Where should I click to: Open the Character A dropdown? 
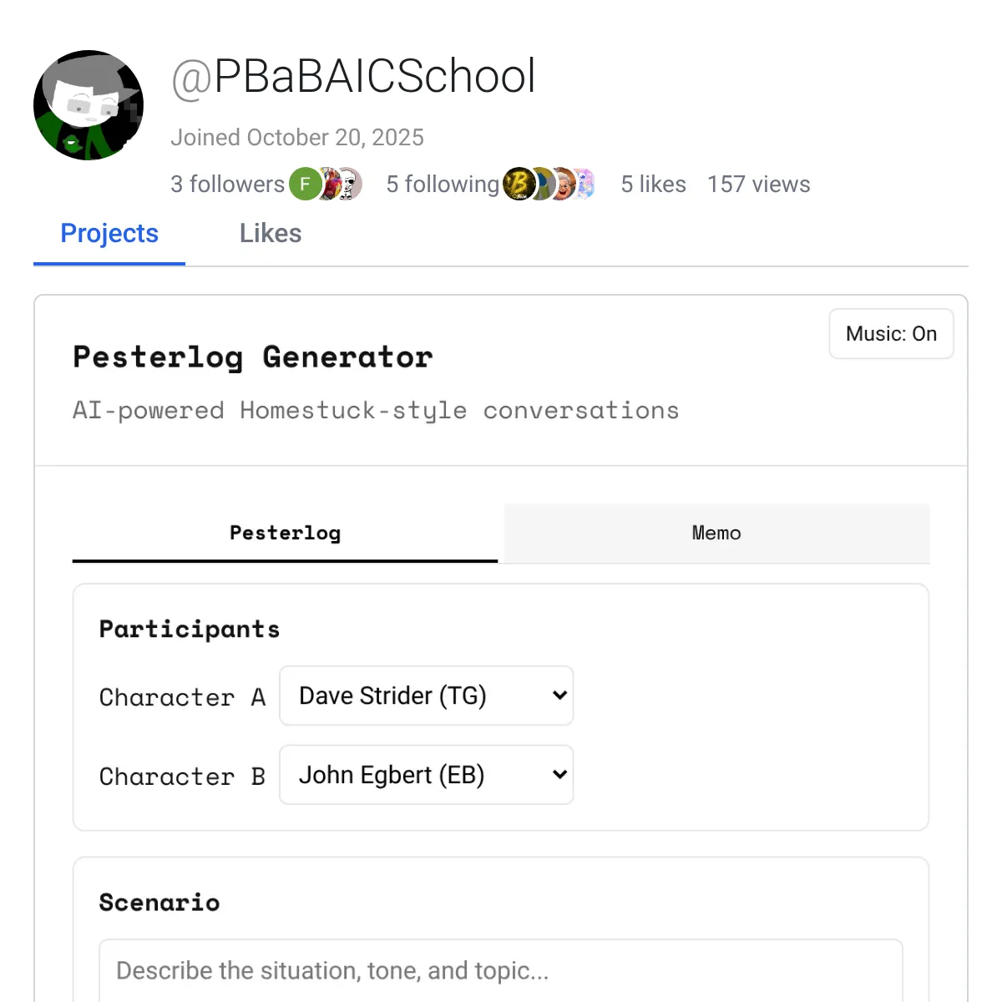(x=426, y=696)
